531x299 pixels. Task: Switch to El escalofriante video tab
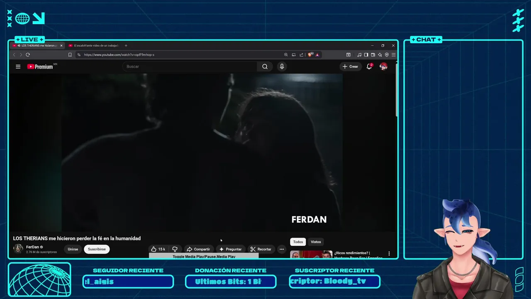coord(93,46)
